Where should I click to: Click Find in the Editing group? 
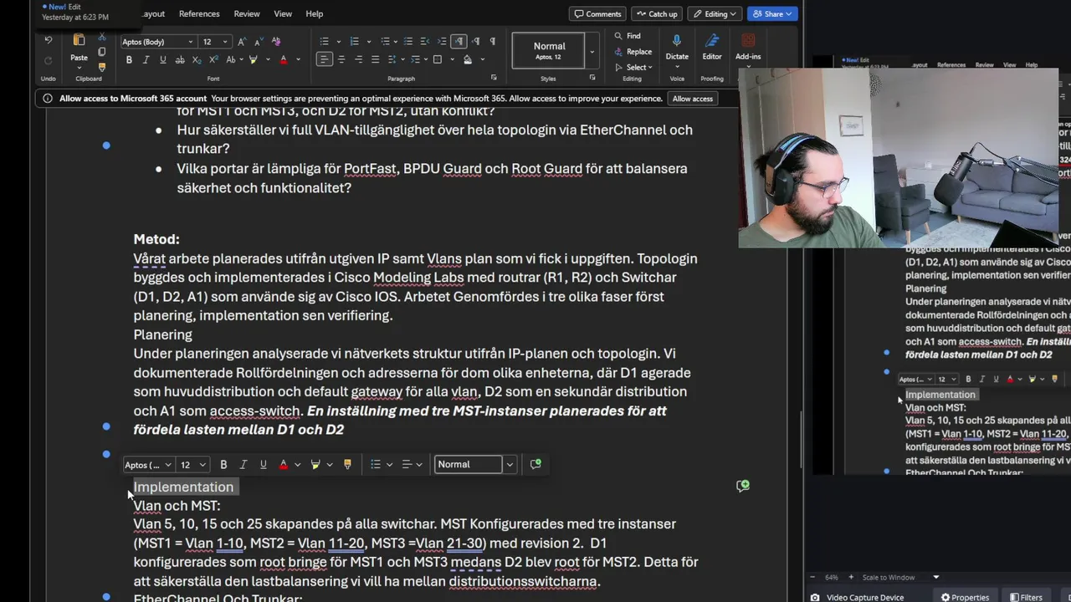(x=628, y=36)
